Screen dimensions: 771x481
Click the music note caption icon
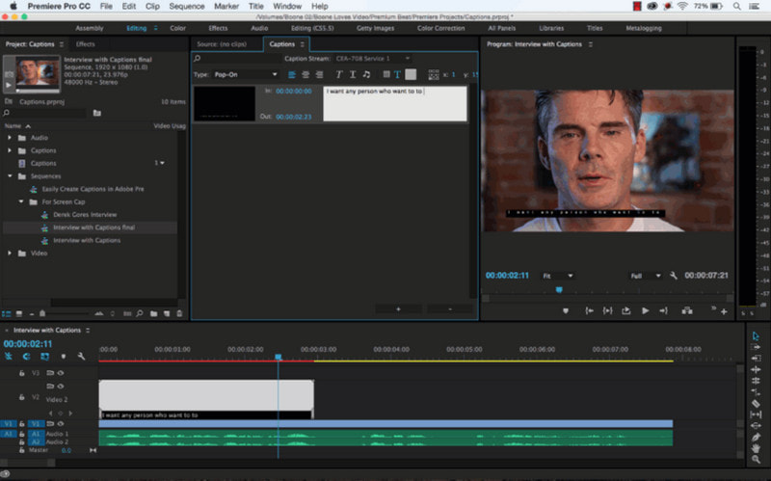point(366,74)
